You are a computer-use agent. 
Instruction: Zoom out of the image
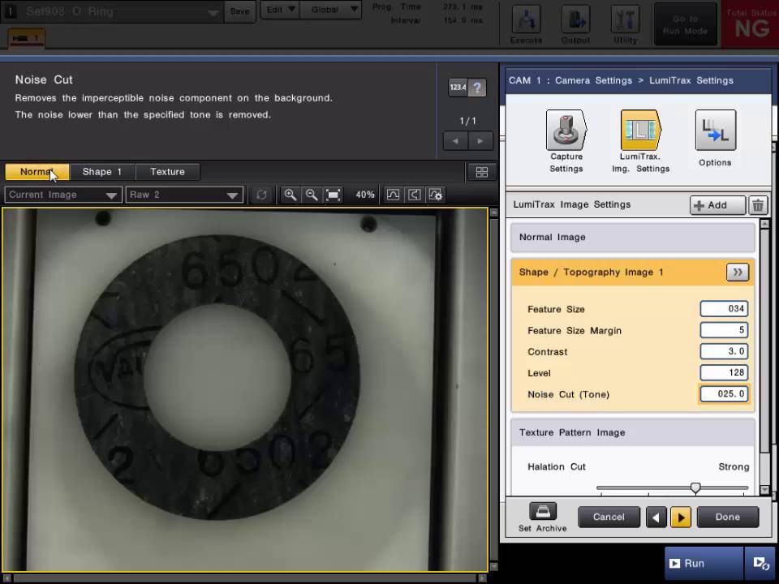click(x=312, y=195)
